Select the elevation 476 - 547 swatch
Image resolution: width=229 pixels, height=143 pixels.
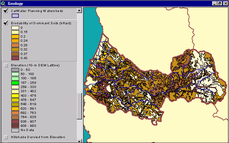click(x=15, y=100)
